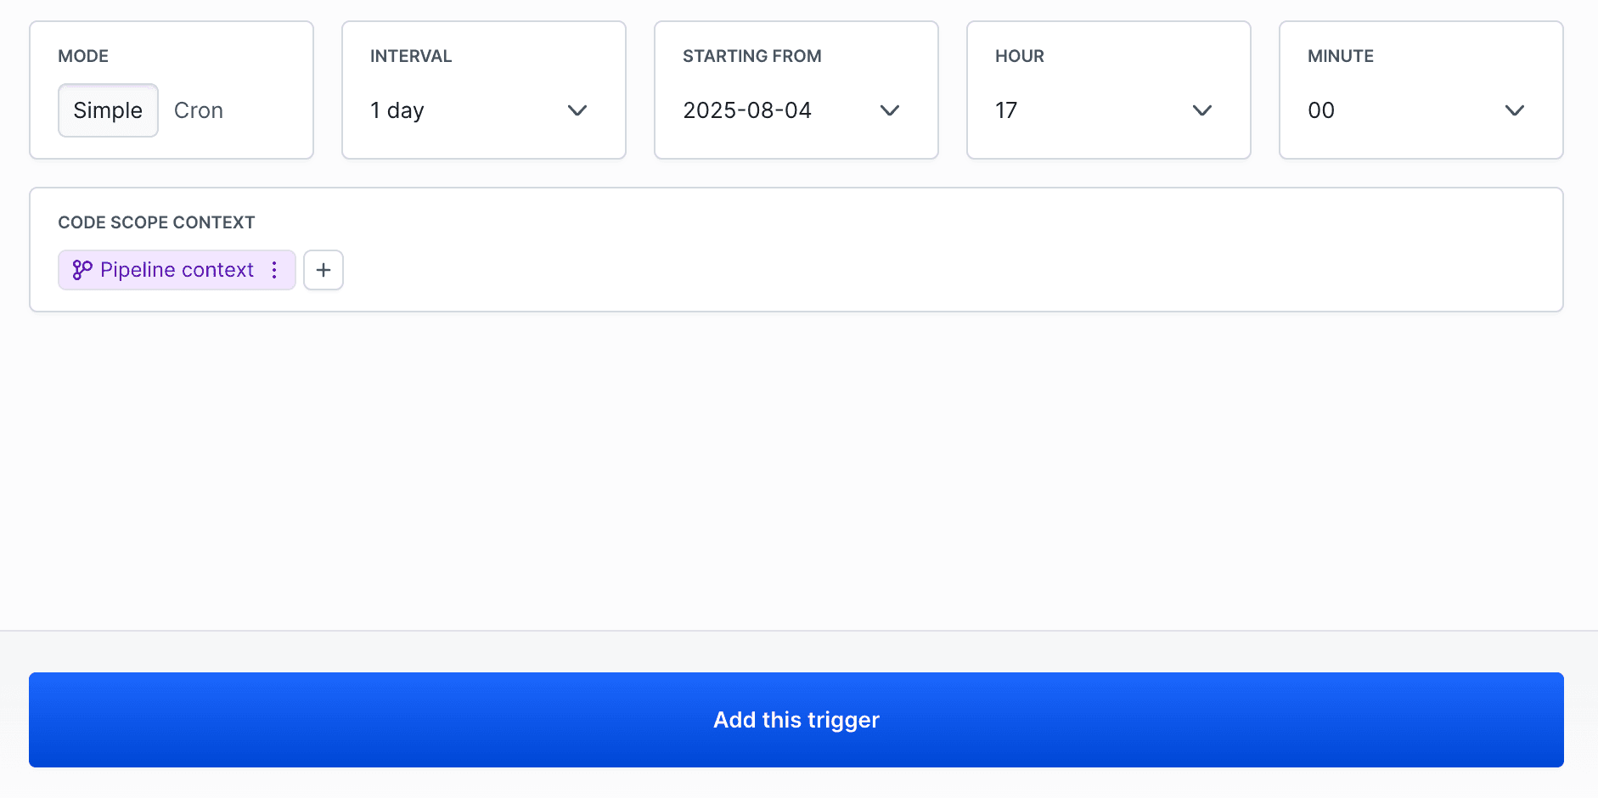The image size is (1598, 798).
Task: Open the Interval dropdown showing 1 day
Action: coord(459,110)
